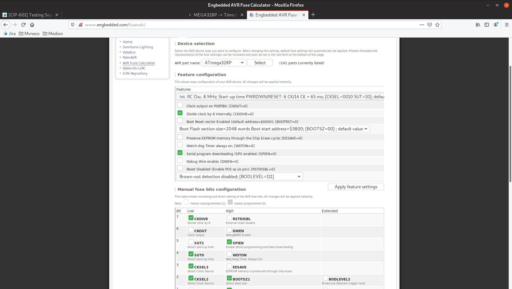Viewport: 512px width, 289px height.
Task: Open page actions three-dot menu
Action: (422, 25)
